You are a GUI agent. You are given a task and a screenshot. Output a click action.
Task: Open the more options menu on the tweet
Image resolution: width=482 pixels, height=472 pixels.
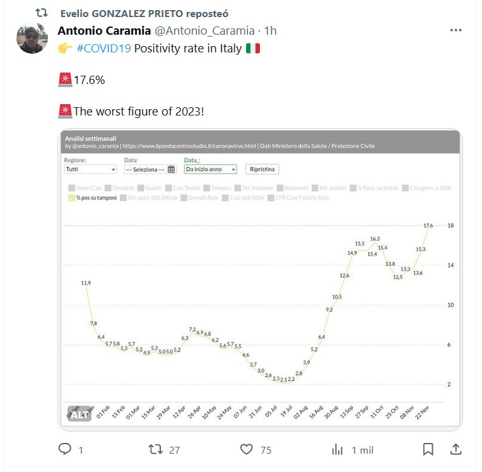(456, 30)
